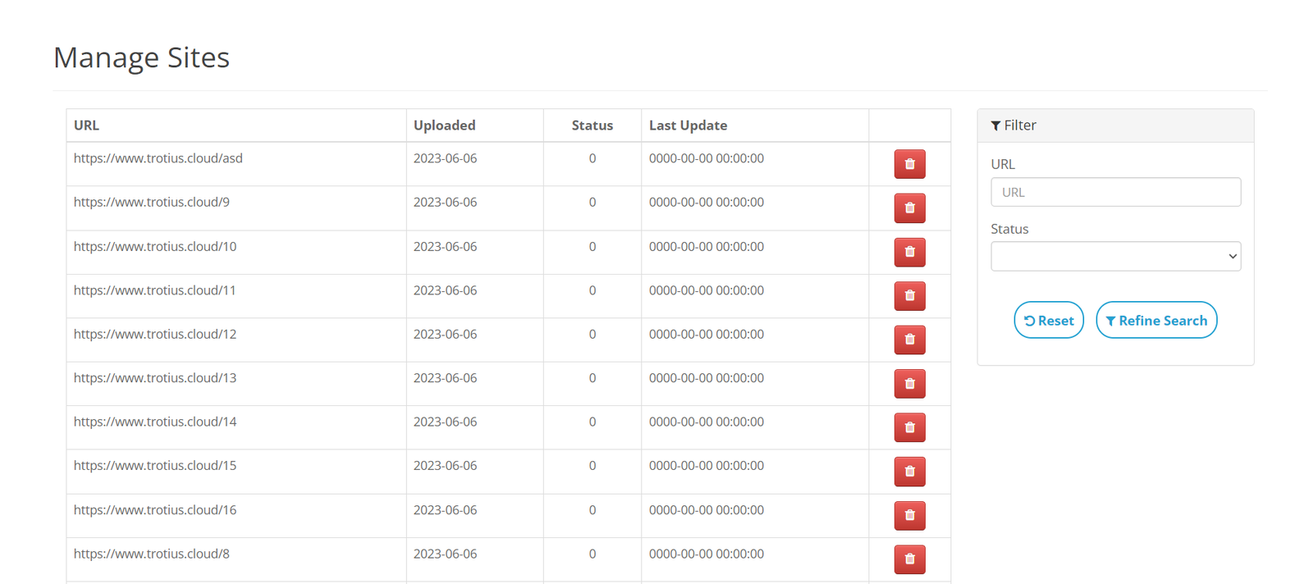This screenshot has width=1313, height=584.
Task: Click the Status column header
Action: pyautogui.click(x=592, y=125)
